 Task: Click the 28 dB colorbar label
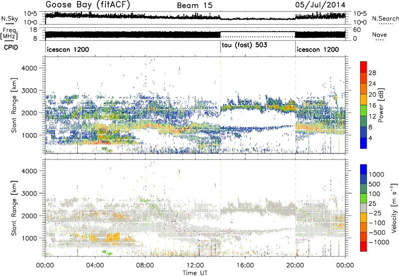372,73
